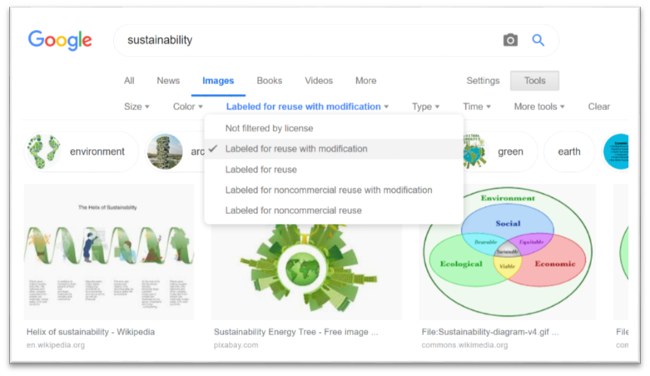Open the Books tab

click(270, 81)
